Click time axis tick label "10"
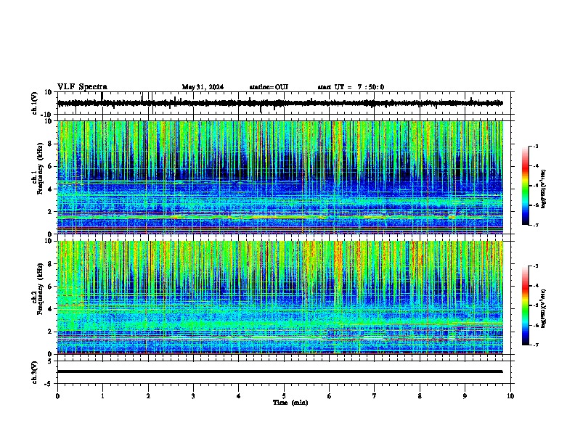 click(x=510, y=396)
